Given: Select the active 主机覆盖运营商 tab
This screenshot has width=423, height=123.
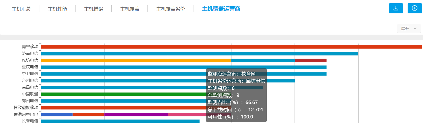Looking at the screenshot, I should pyautogui.click(x=221, y=9).
